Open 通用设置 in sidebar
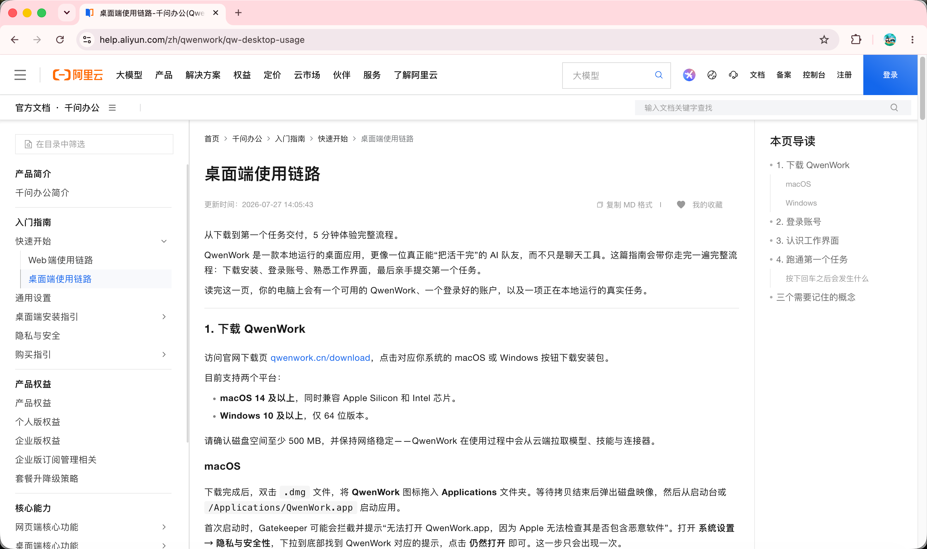927x549 pixels. click(x=33, y=298)
